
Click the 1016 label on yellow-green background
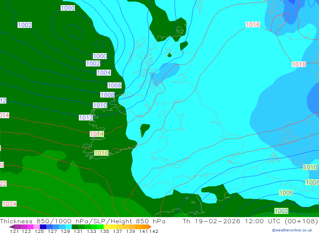pyautogui.click(x=101, y=153)
